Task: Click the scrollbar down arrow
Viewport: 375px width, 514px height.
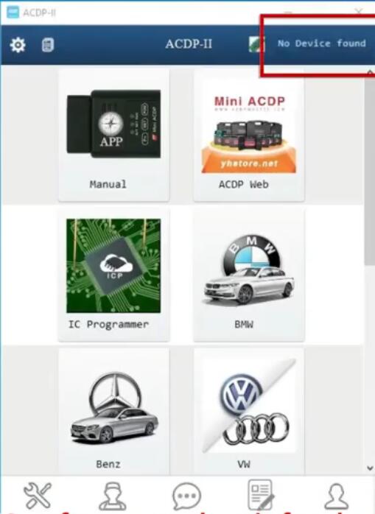Action: [x=370, y=468]
